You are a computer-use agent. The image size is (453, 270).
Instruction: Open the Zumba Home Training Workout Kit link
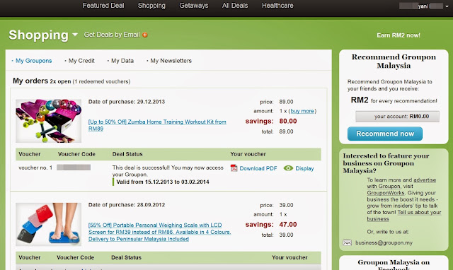pos(157,125)
